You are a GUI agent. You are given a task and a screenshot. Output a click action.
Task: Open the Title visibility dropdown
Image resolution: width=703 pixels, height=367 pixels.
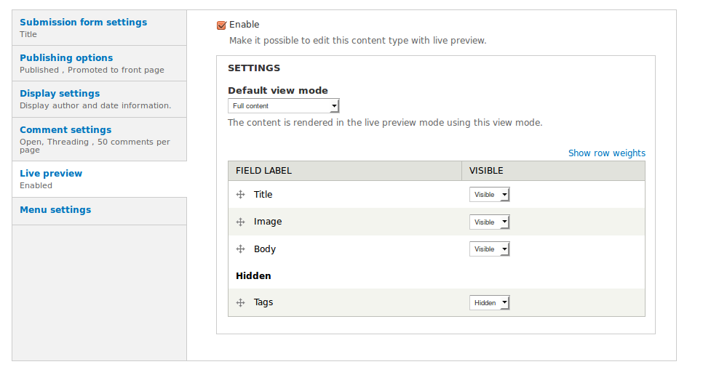pyautogui.click(x=489, y=195)
